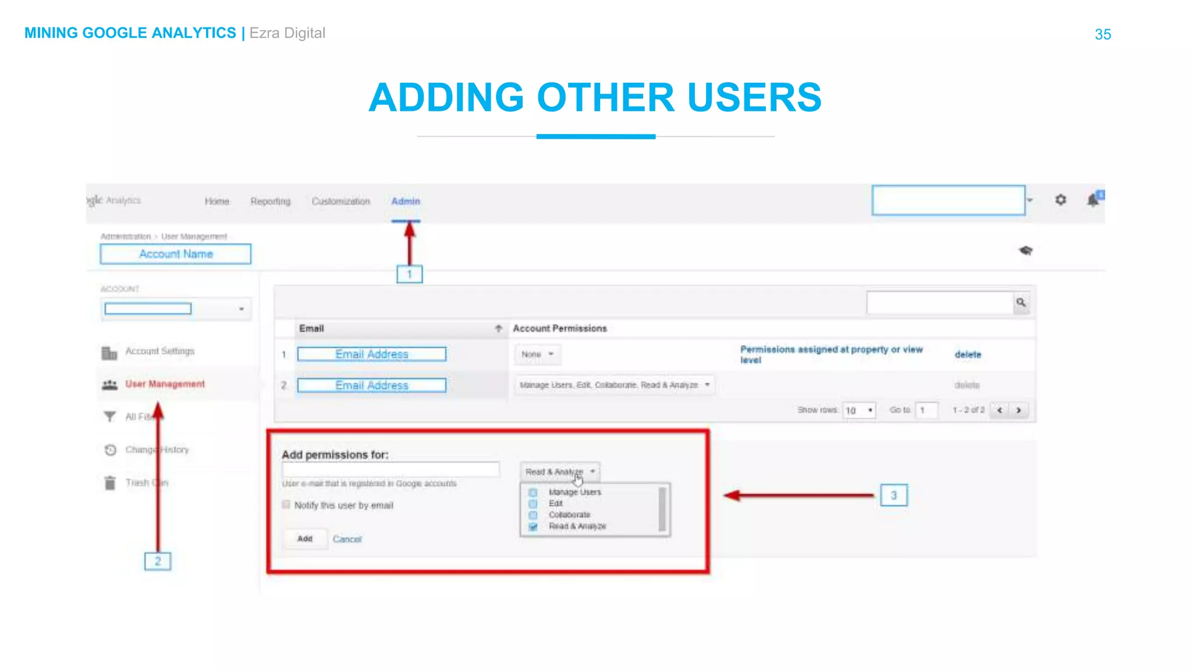Click the Google Analytics logo

tap(113, 200)
